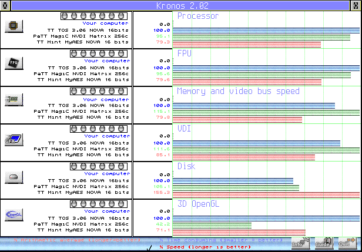The image size is (362, 252).
Task: Click the VDI chart heading
Action: coord(185,129)
